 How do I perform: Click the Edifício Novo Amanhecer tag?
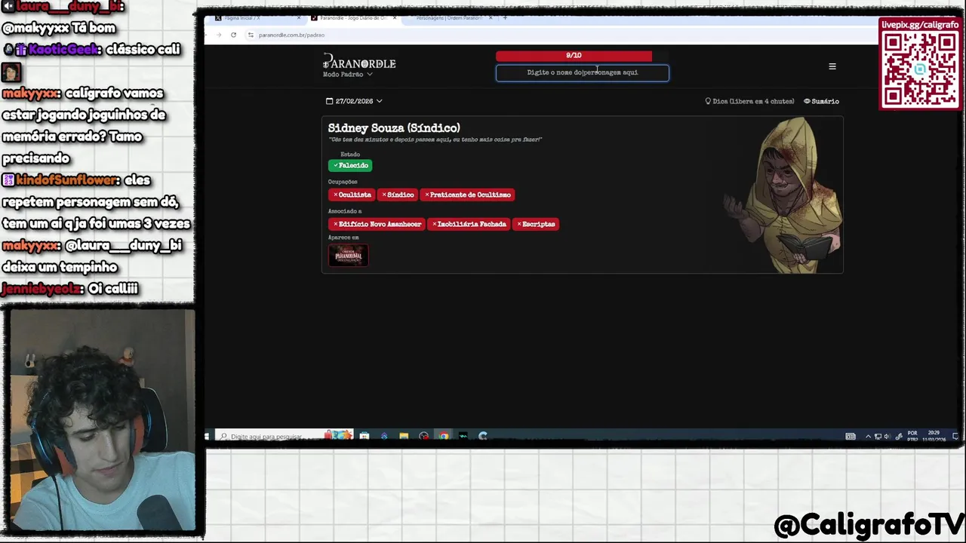pos(377,224)
